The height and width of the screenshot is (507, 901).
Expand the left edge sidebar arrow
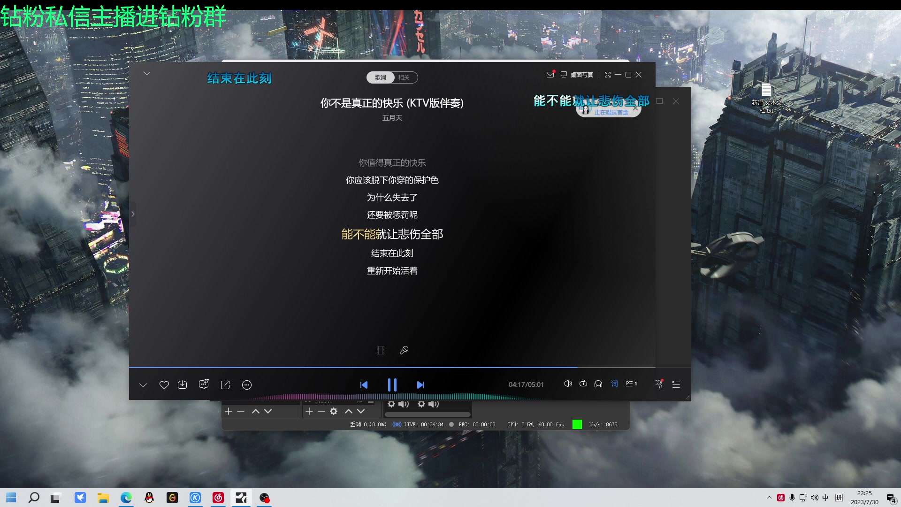coord(133,214)
